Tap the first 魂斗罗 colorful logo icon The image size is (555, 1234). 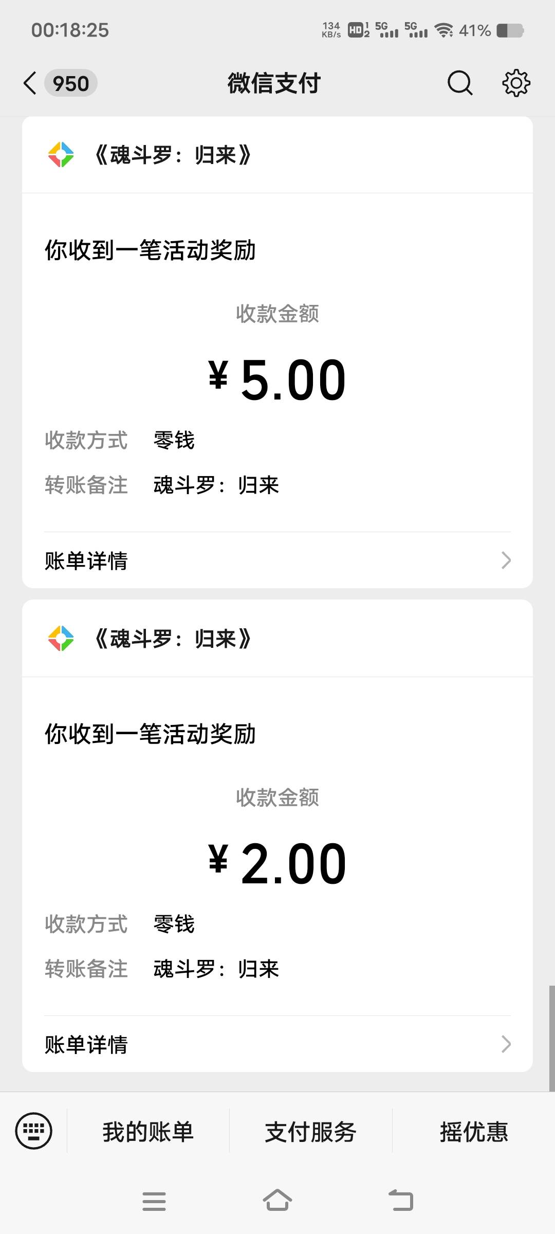point(61,155)
